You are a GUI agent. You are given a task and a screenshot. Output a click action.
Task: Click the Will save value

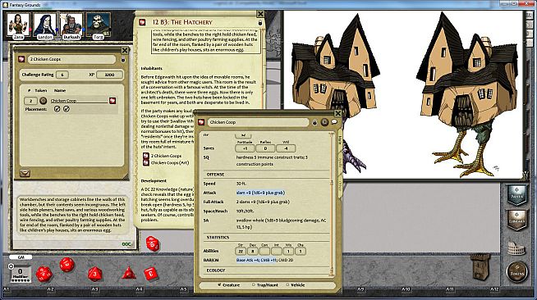pos(286,148)
